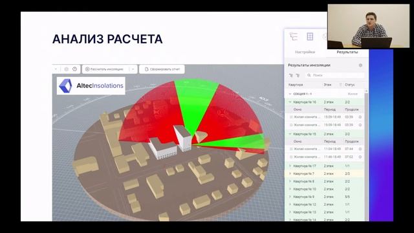Toggle checkbox of second Жилая комната under Квартира 16
The width and height of the screenshot is (414, 233).
click(291, 125)
